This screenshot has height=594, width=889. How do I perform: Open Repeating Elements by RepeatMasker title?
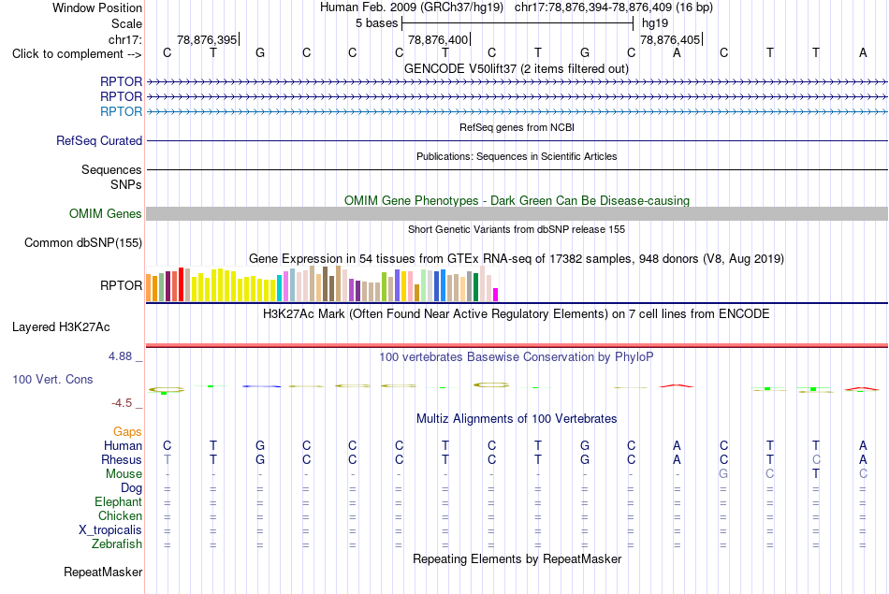click(x=517, y=558)
